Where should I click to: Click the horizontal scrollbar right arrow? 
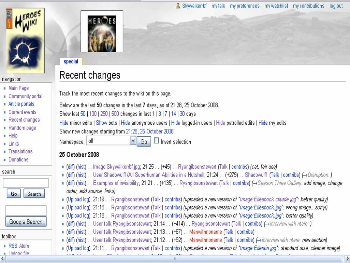coord(347,259)
